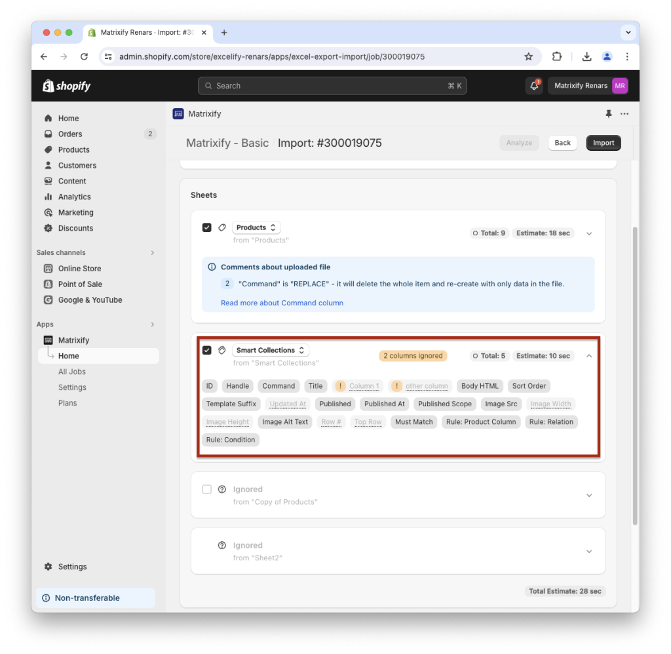Open the page overflow ellipsis menu
Viewport: 671px width, 654px height.
(624, 113)
